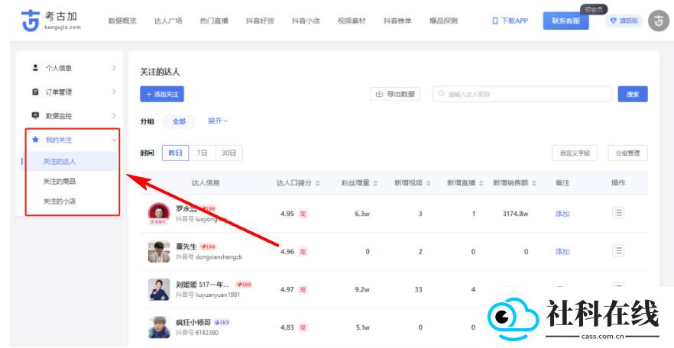Screen dimensions: 674x348
Task: Click the 导出数据 export button
Action: 395,94
